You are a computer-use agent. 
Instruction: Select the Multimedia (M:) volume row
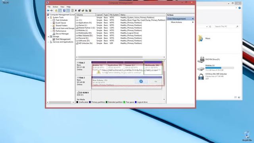121,33
